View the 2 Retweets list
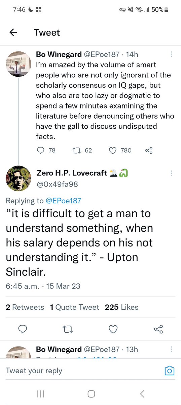 (25, 307)
